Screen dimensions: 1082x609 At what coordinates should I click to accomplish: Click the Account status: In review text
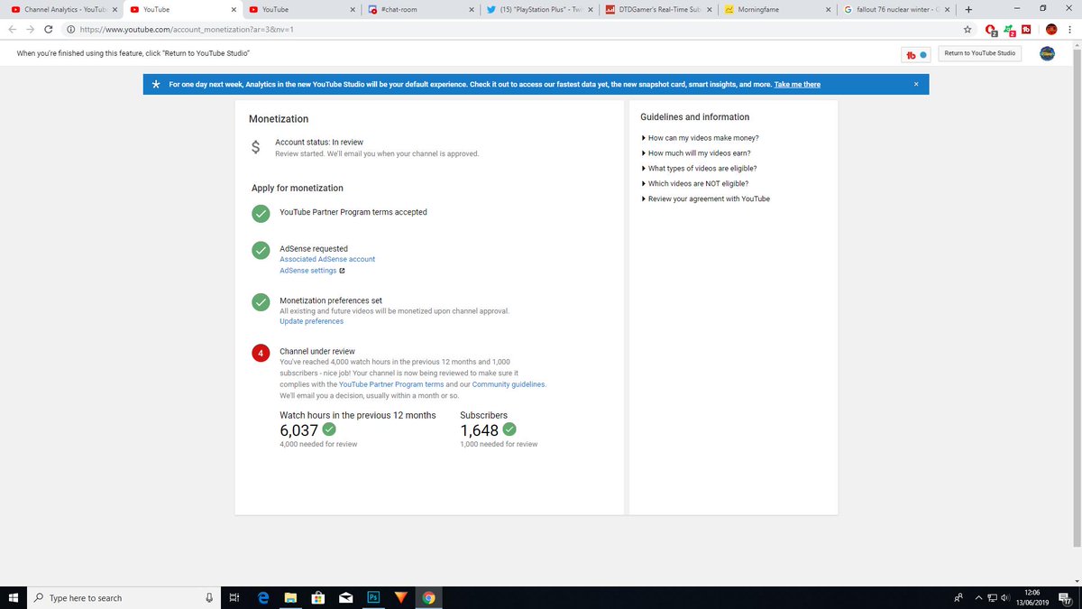[319, 143]
